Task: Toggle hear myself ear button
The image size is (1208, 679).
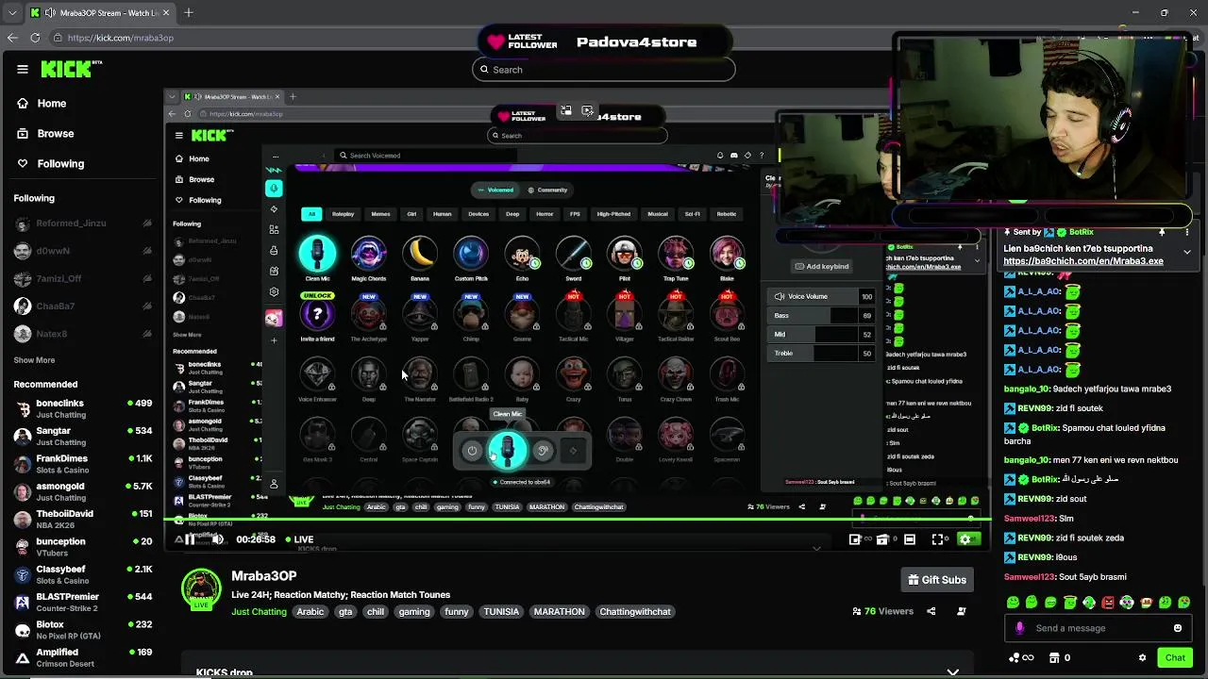Action: pyautogui.click(x=543, y=451)
